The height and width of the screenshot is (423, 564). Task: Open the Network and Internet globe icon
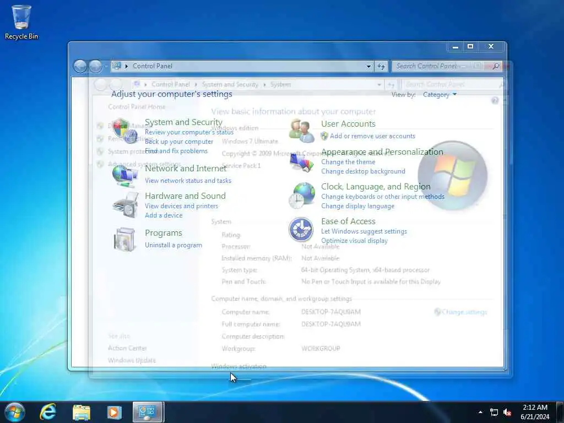[x=125, y=176]
